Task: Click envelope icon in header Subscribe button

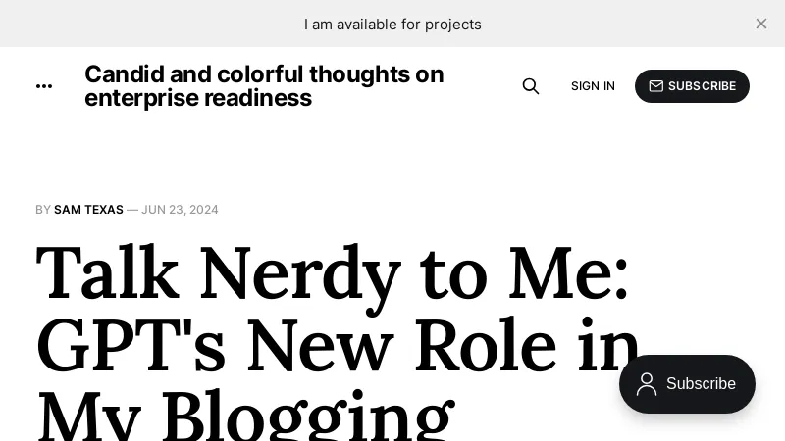Action: coord(656,86)
